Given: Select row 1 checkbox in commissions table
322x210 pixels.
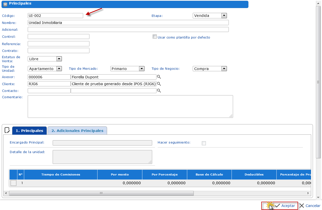Looking at the screenshot, I should point(14,183).
